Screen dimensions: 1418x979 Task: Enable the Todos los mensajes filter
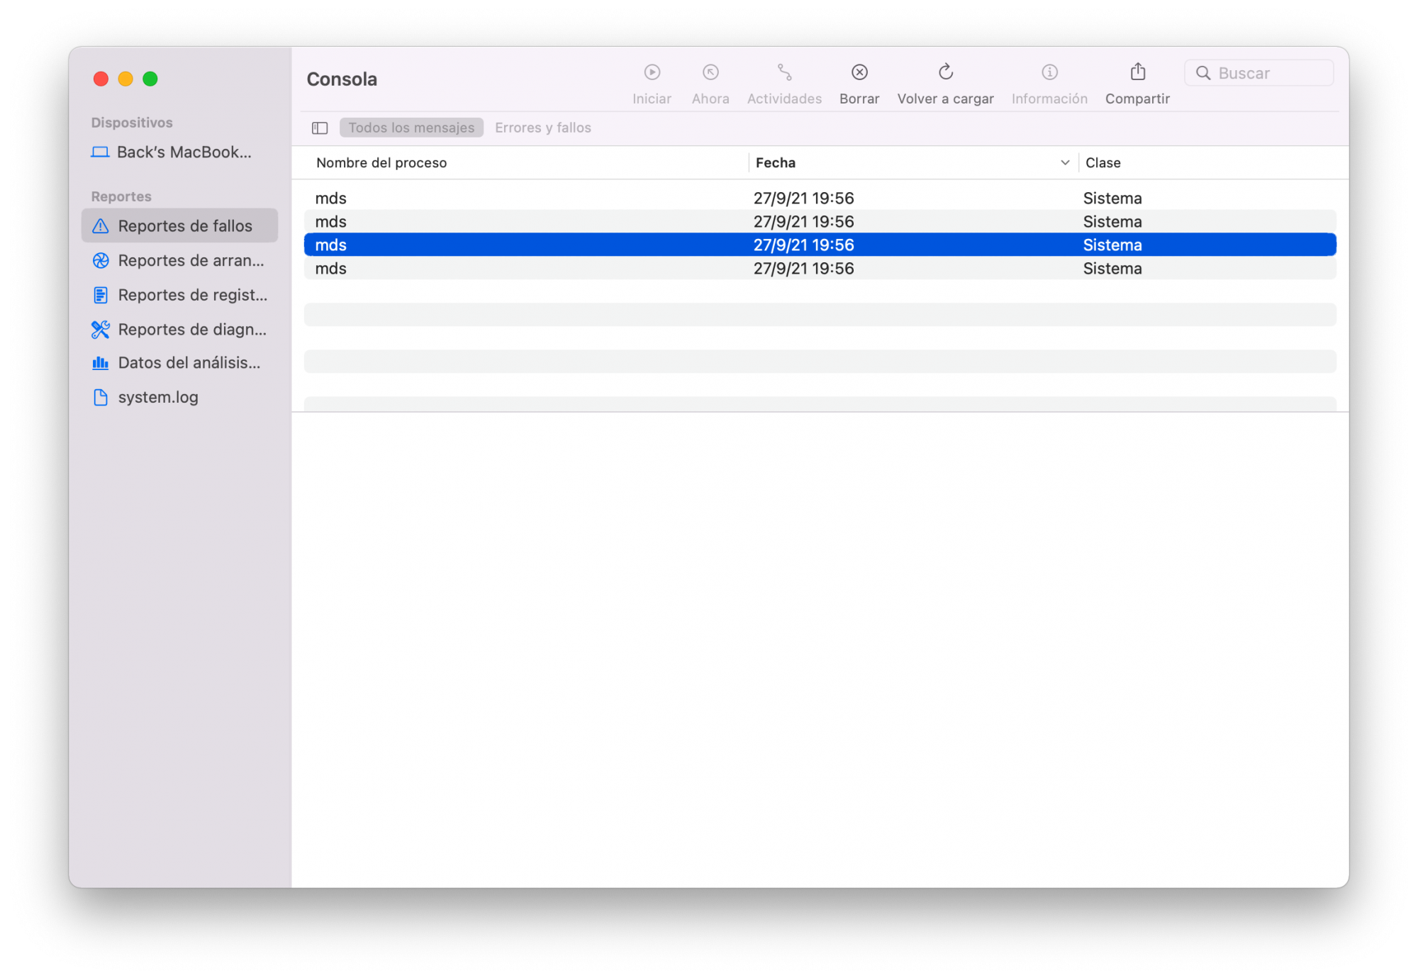coord(411,128)
